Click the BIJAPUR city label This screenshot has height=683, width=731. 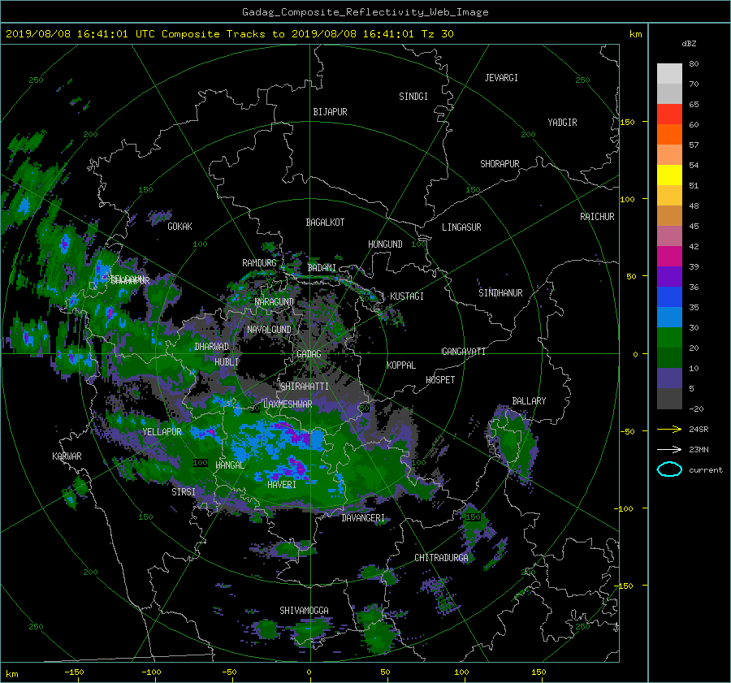click(330, 112)
